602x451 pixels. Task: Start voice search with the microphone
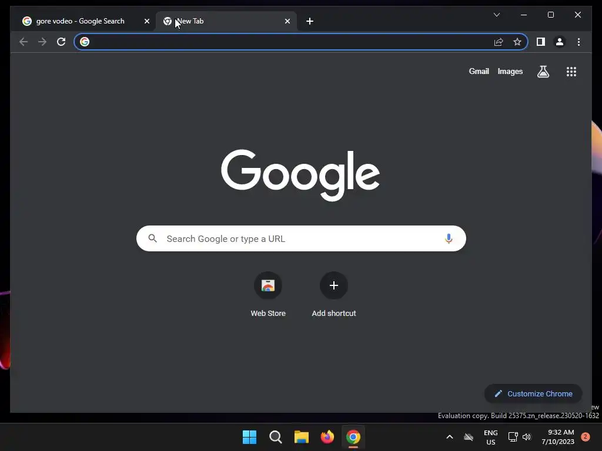pyautogui.click(x=449, y=238)
